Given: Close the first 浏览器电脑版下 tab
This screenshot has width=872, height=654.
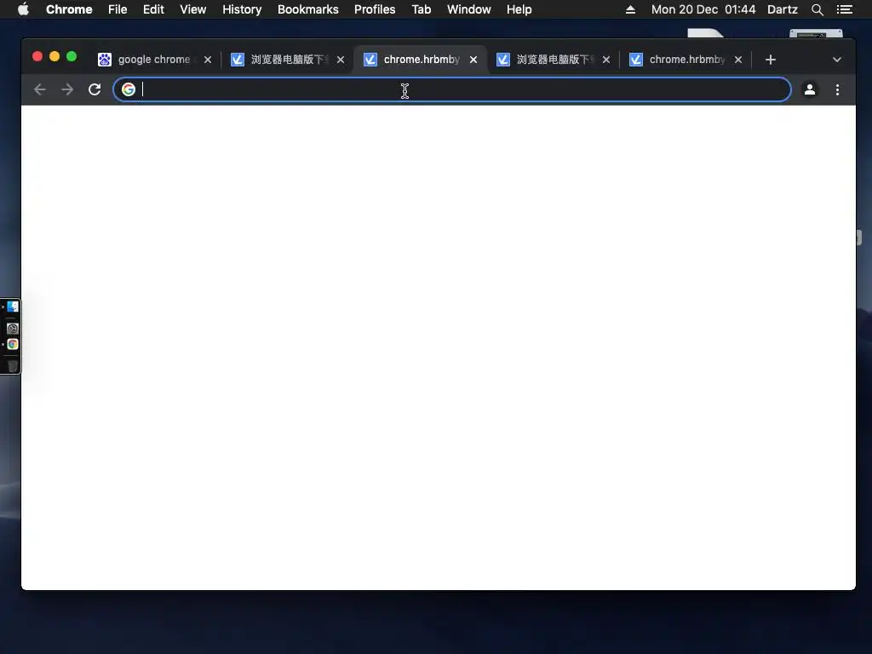Looking at the screenshot, I should pos(341,60).
